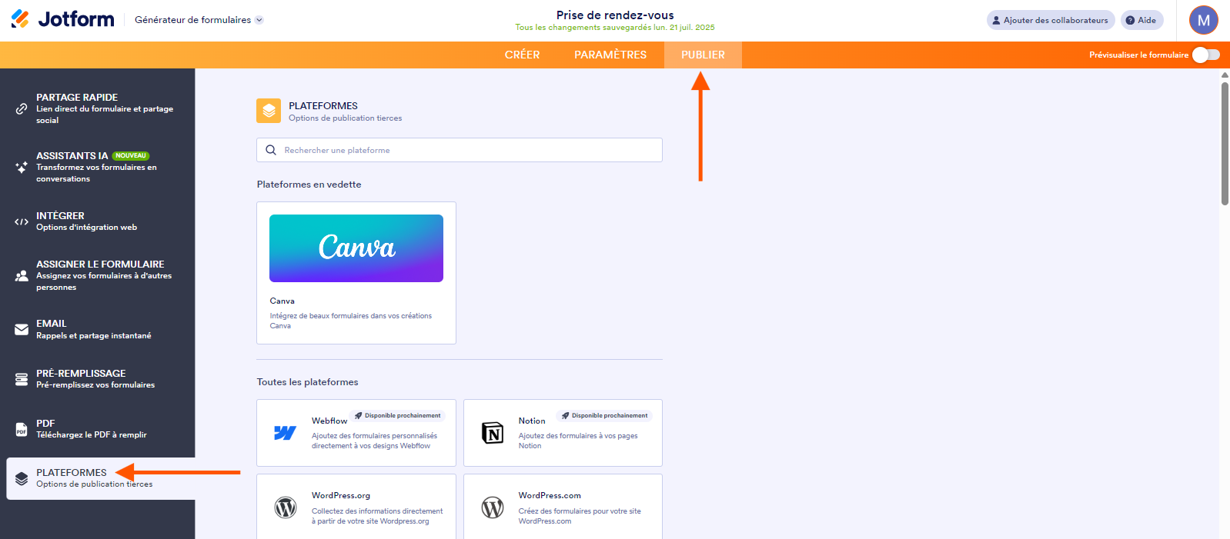This screenshot has width=1230, height=539.
Task: Open Assistants IA sidebar item
Action: click(98, 167)
